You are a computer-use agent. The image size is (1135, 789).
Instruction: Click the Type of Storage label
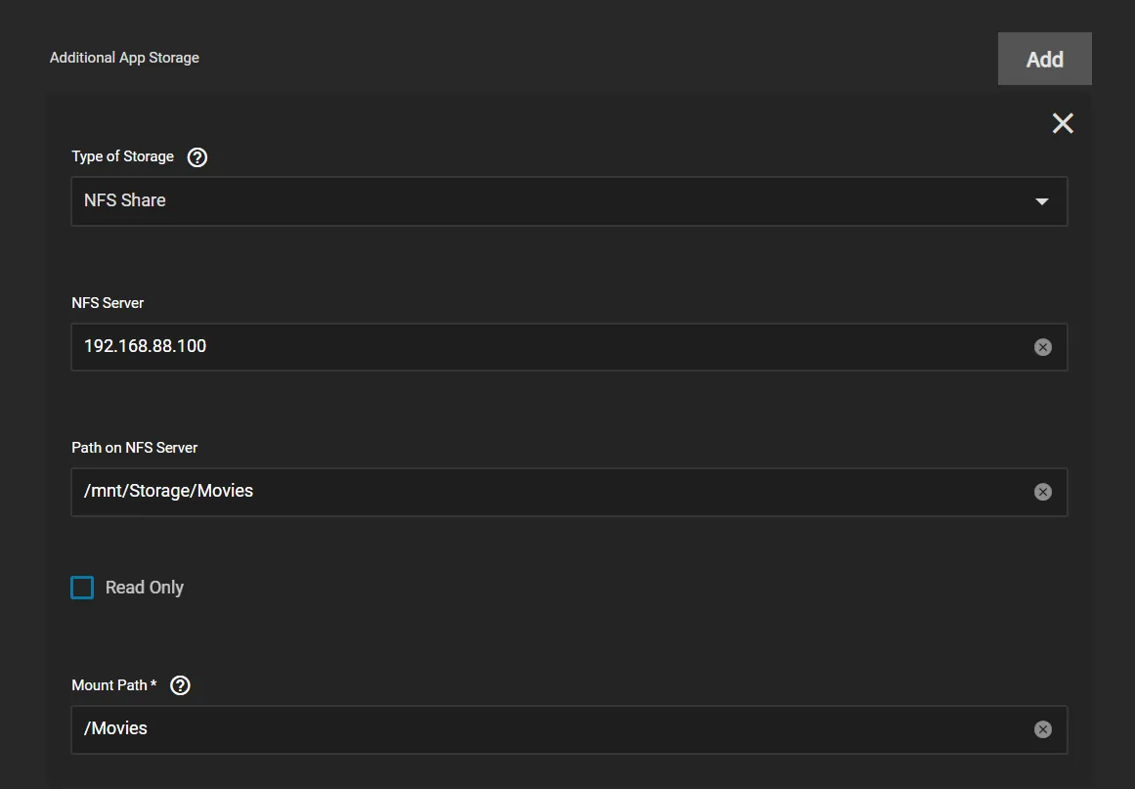122,156
